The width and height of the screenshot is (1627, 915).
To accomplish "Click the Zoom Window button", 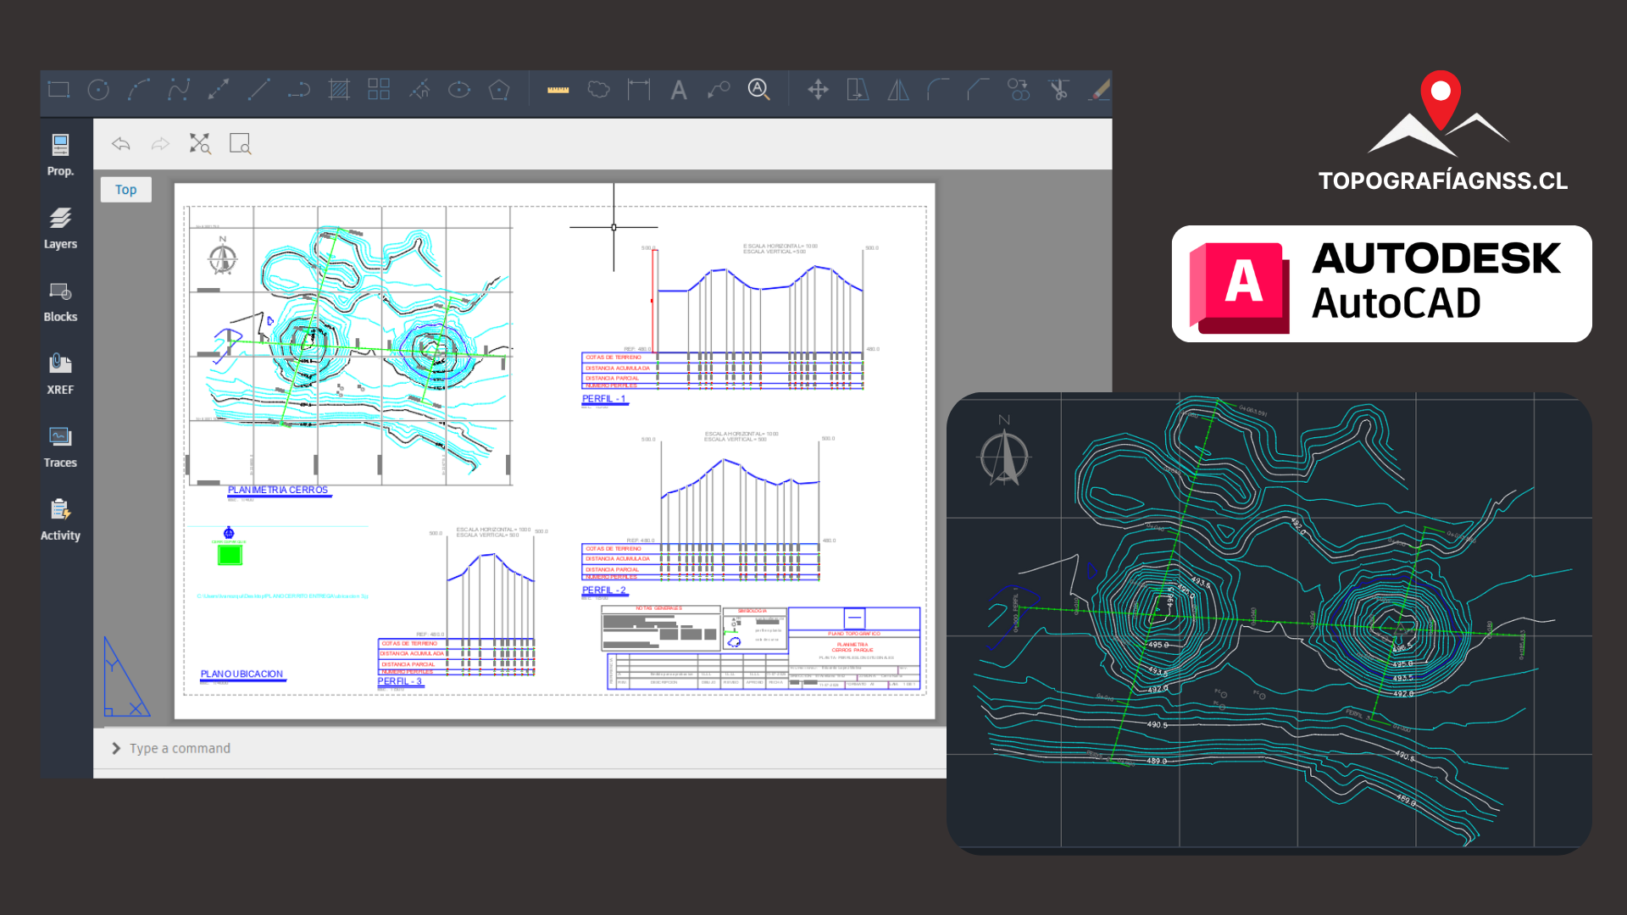I will (240, 144).
